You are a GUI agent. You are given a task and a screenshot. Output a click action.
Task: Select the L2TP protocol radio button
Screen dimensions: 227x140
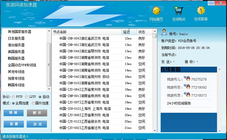click(x=27, y=97)
